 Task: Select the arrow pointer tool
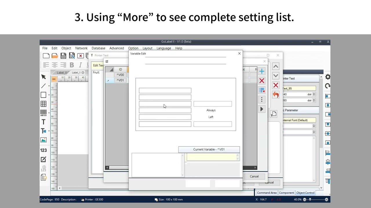[43, 77]
